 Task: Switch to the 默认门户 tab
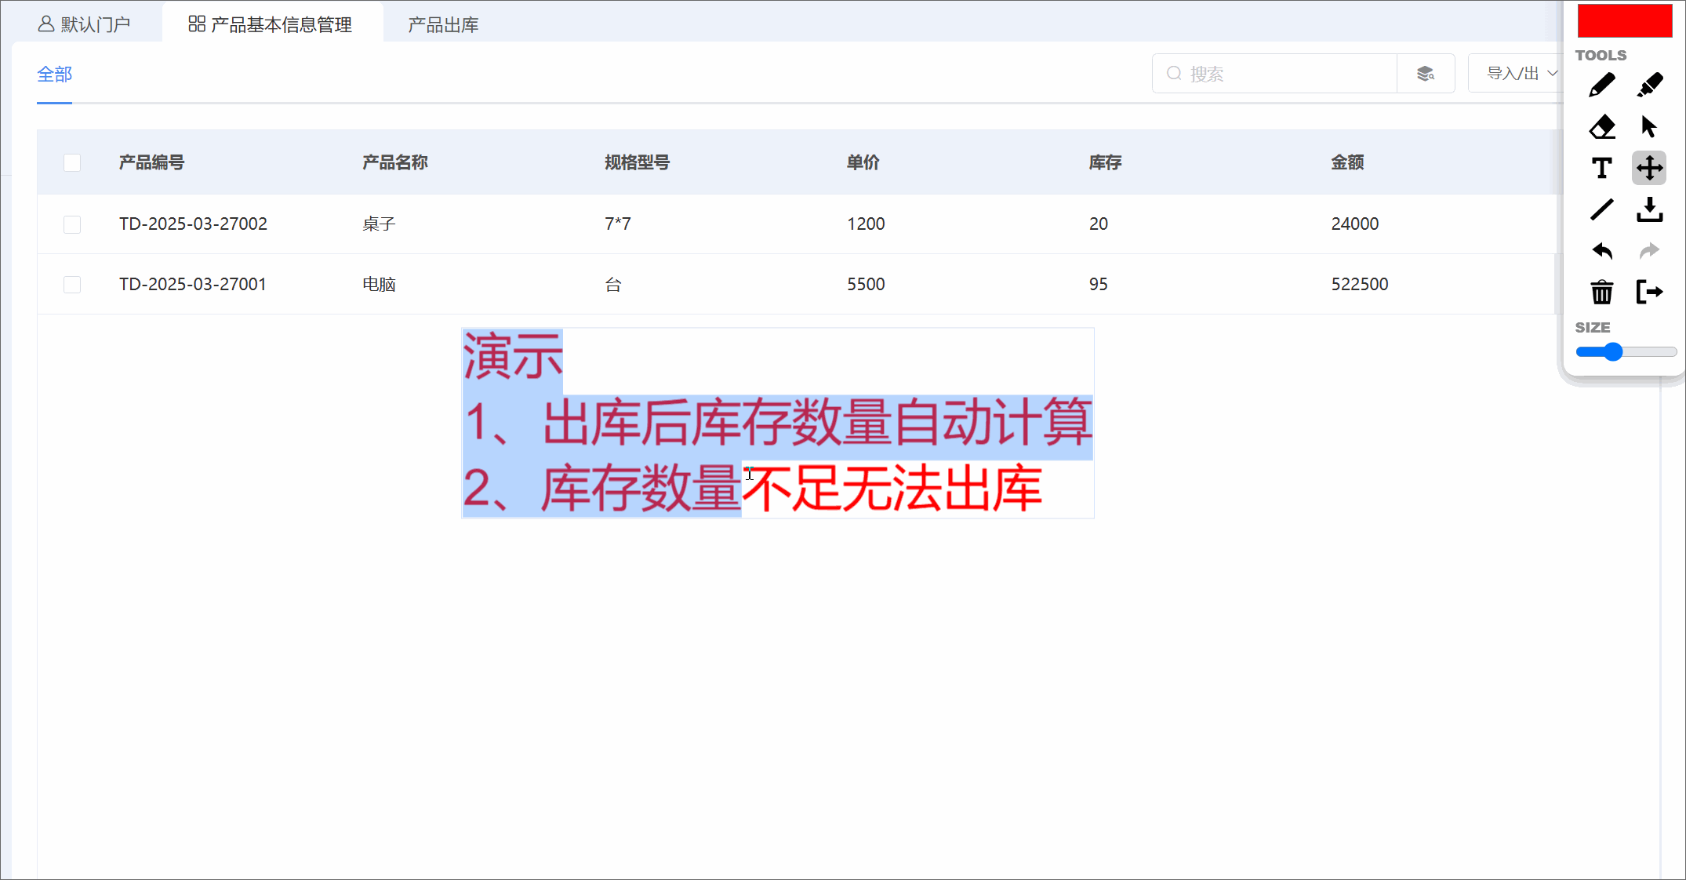[85, 25]
